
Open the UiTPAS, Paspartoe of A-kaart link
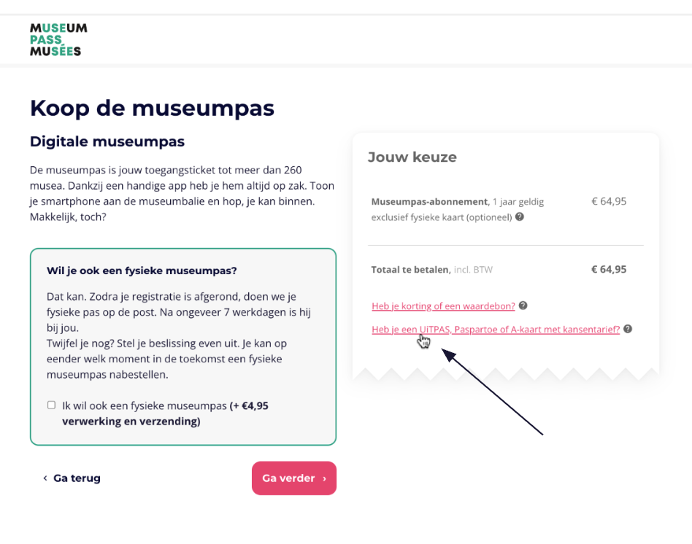496,330
